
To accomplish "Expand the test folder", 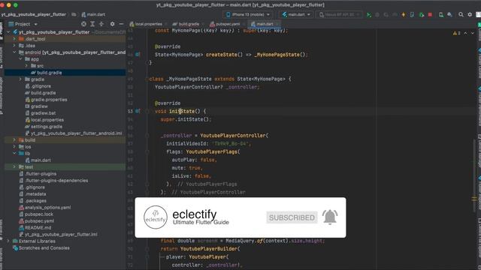I will click(x=14, y=166).
